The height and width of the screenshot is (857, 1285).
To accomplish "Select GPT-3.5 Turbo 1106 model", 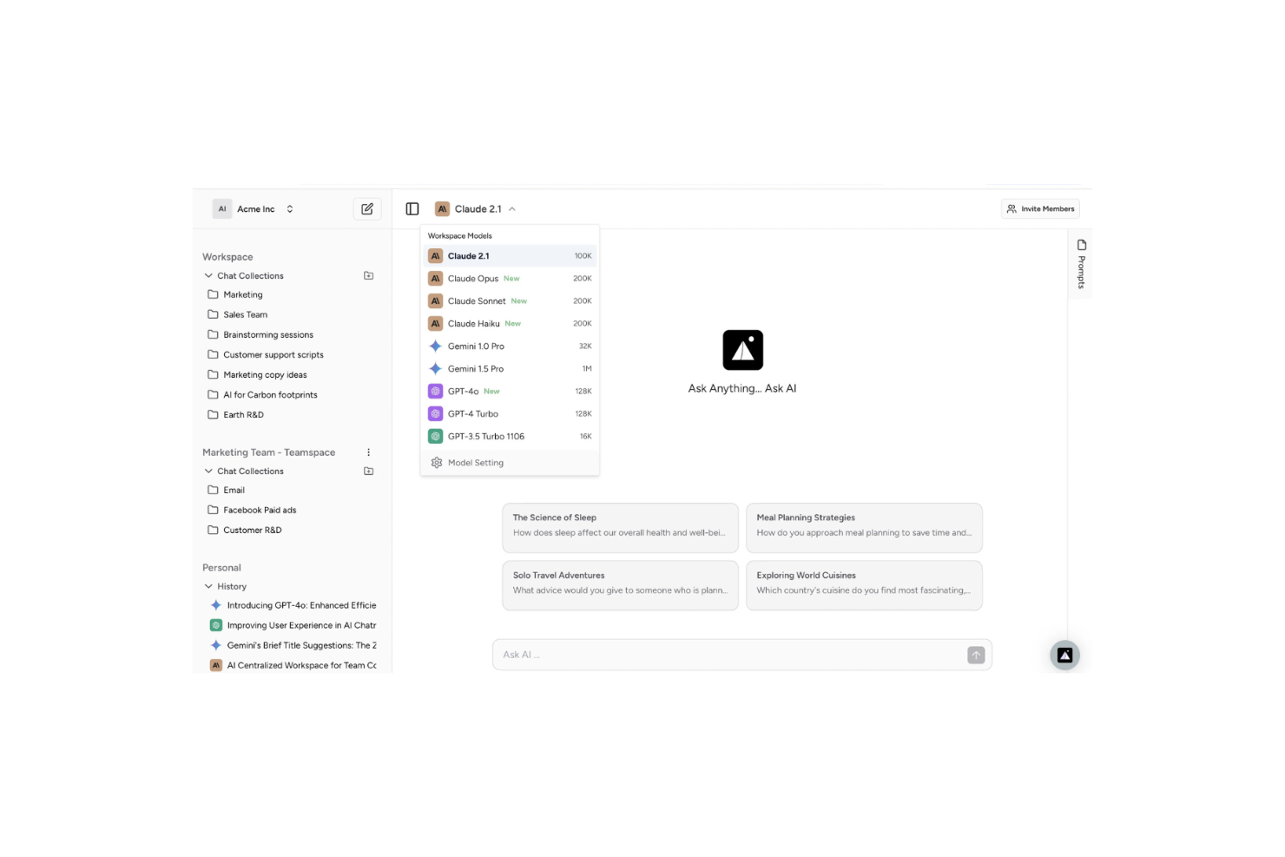I will pos(510,437).
